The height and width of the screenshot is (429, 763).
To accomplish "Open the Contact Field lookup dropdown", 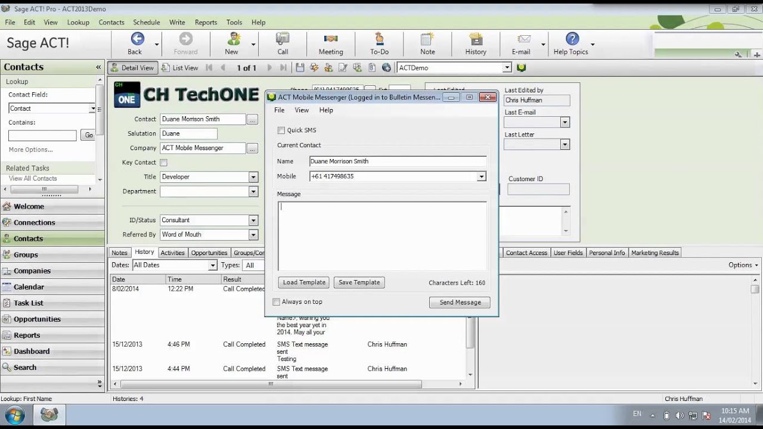I will coord(92,108).
